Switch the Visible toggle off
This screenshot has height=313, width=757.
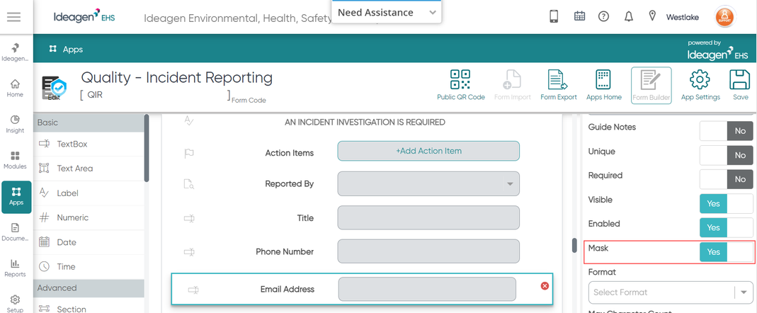coord(727,203)
